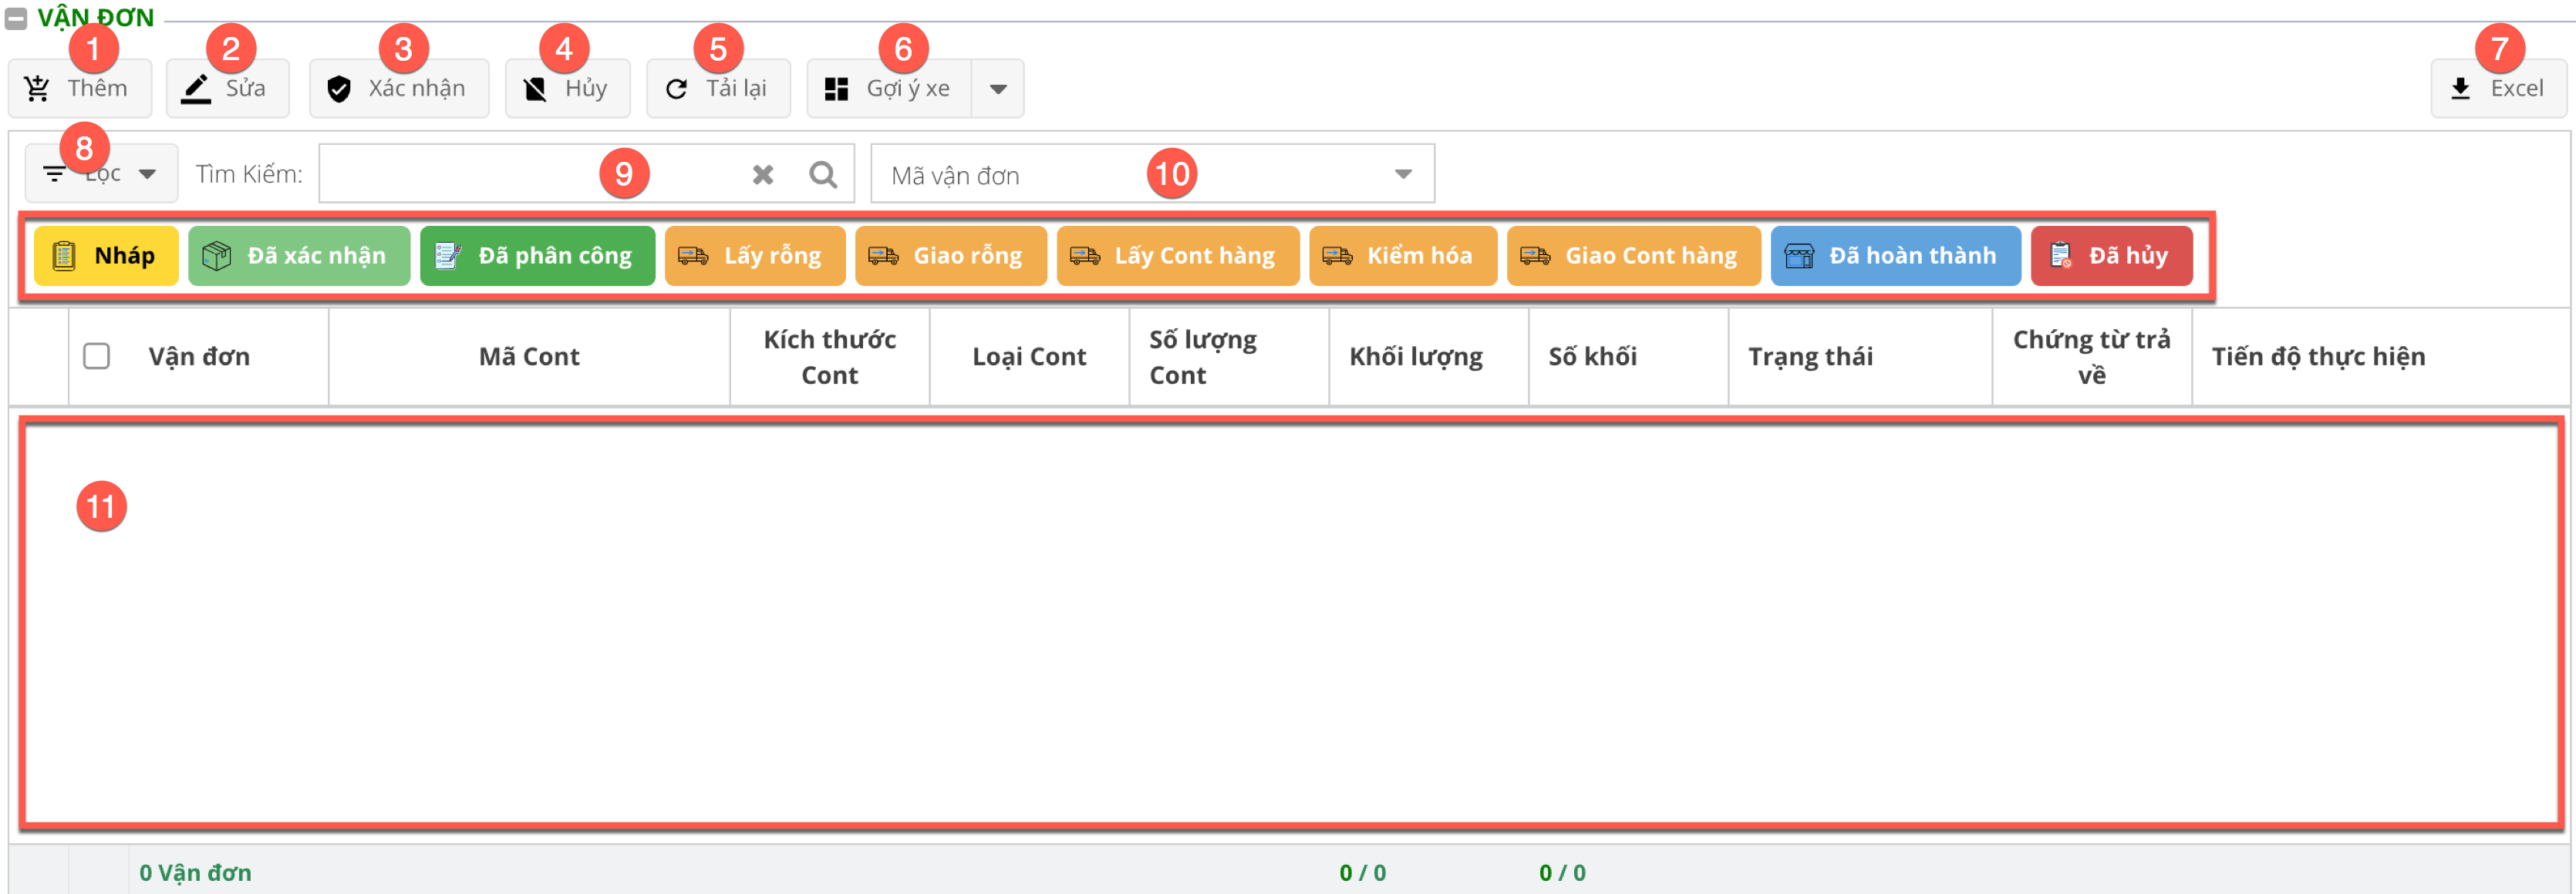Expand the Mã vận đơn combo box

tap(1402, 174)
